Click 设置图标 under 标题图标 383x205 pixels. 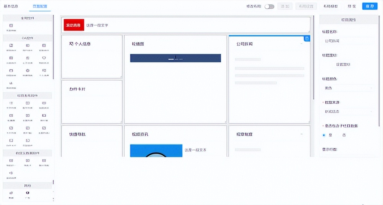(343, 65)
